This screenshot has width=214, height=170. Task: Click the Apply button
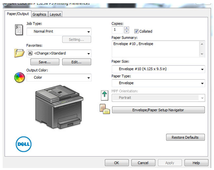point(170,163)
